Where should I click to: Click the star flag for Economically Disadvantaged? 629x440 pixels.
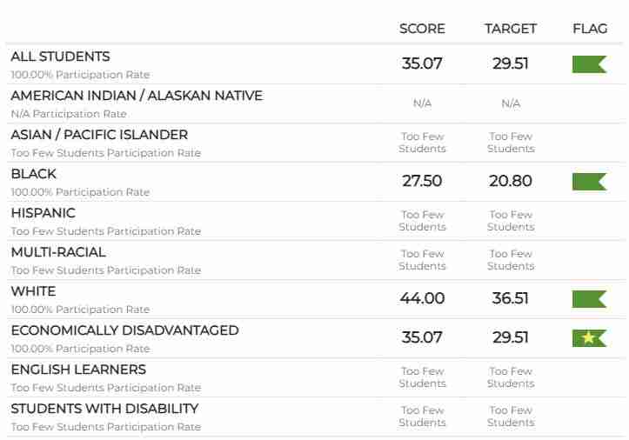[589, 337]
